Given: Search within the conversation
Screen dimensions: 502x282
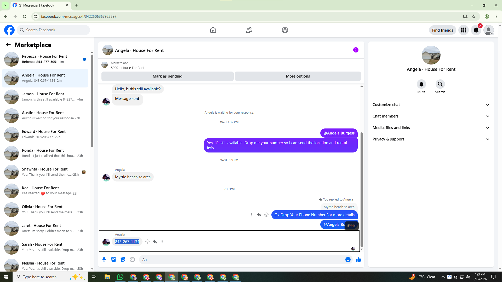Looking at the screenshot, I should pos(440,84).
